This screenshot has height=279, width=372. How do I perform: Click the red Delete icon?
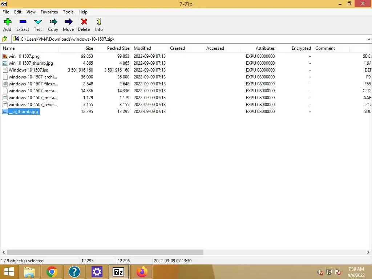(x=84, y=22)
